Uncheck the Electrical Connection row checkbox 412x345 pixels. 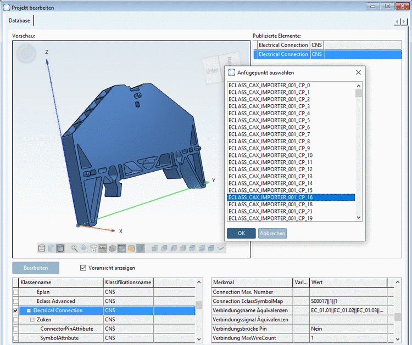pos(15,310)
